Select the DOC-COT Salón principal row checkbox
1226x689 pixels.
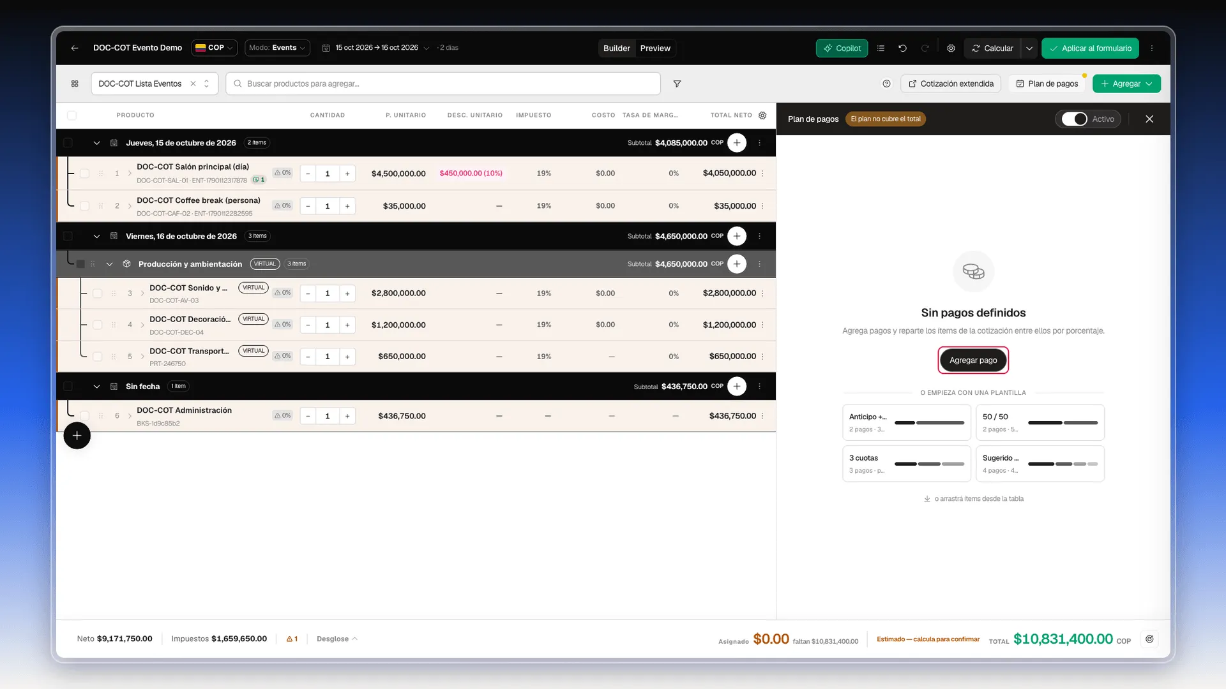click(84, 174)
